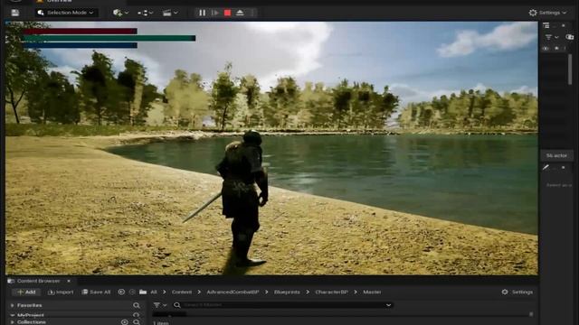Expand the Blueprints dropdown arrow
This screenshot has height=325, width=579.
pos(151,13)
